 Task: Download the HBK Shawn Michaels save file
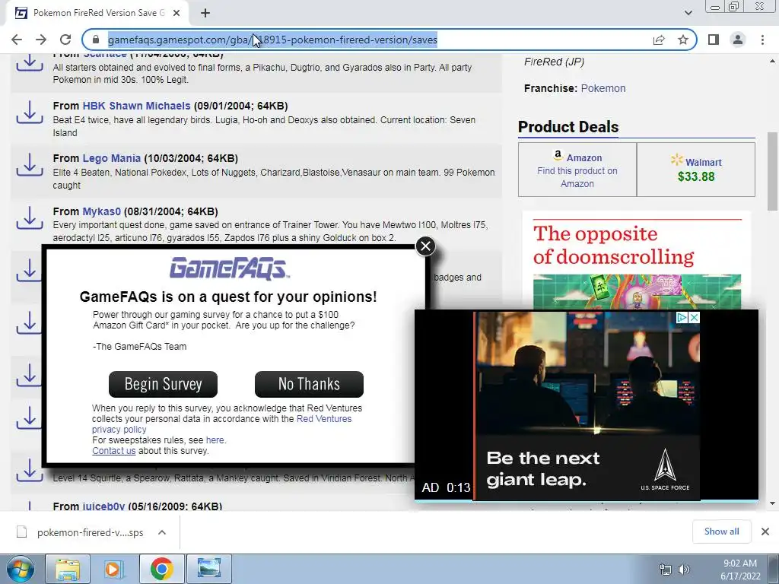coord(30,113)
